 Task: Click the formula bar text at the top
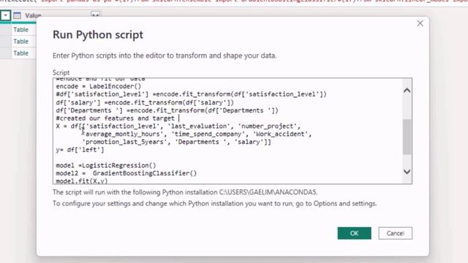[234, 1]
